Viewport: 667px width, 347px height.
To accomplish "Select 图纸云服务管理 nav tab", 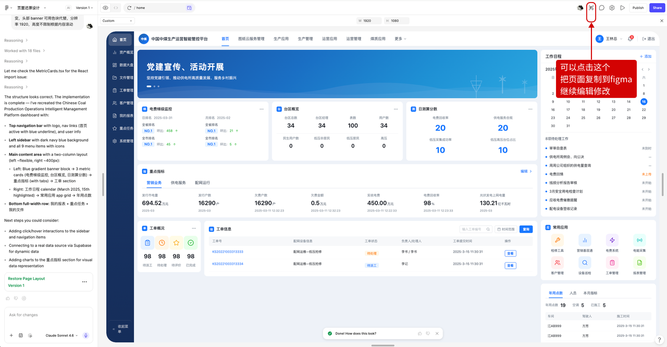I will tap(251, 39).
